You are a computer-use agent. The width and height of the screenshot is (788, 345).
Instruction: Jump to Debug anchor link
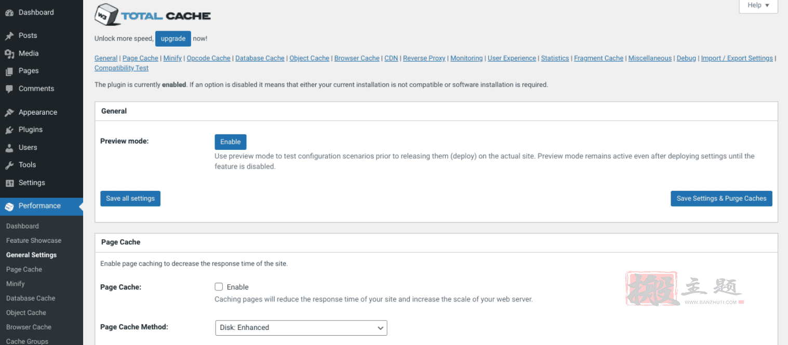(x=686, y=59)
